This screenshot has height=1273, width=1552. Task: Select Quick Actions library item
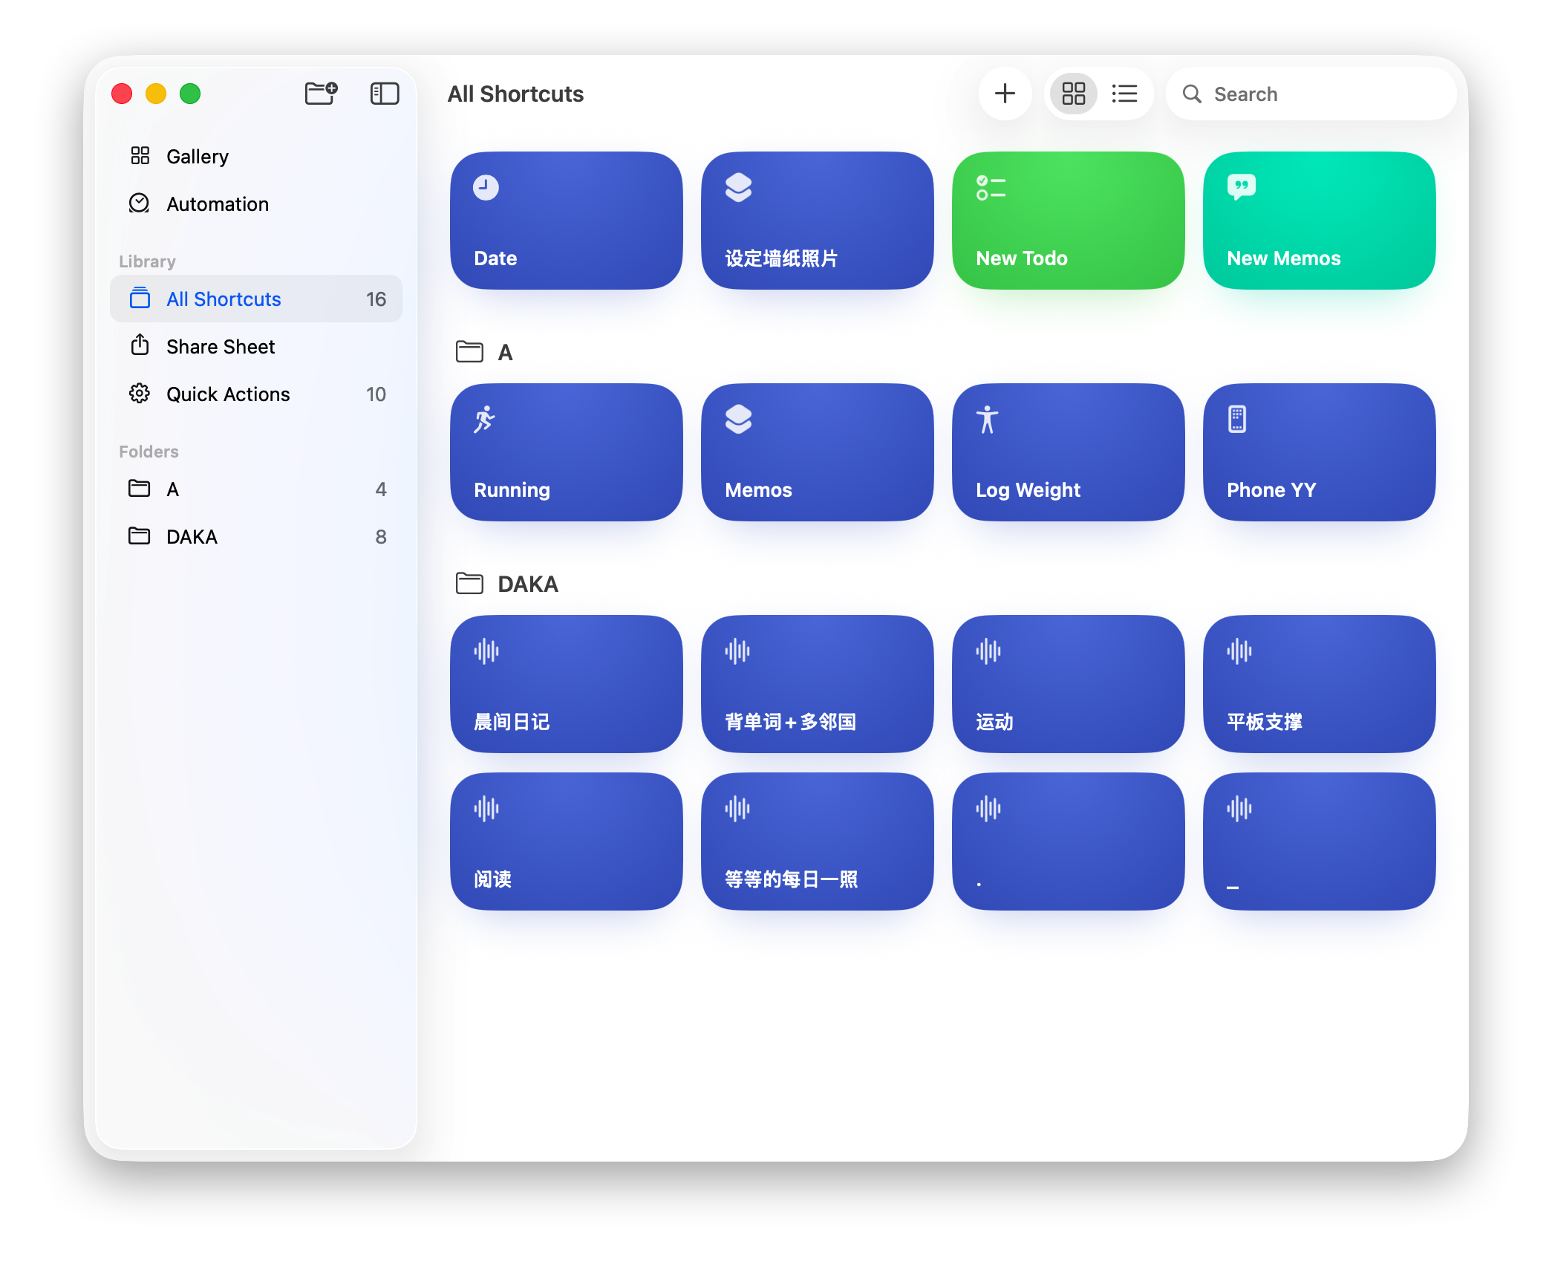tap(227, 394)
